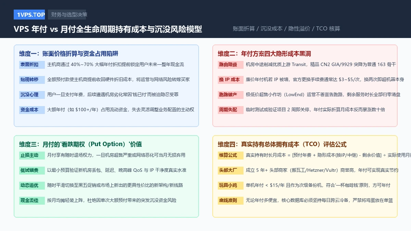This screenshot has height=231, width=411.
Task: Click the 头部大厂 label
Action: (231, 170)
